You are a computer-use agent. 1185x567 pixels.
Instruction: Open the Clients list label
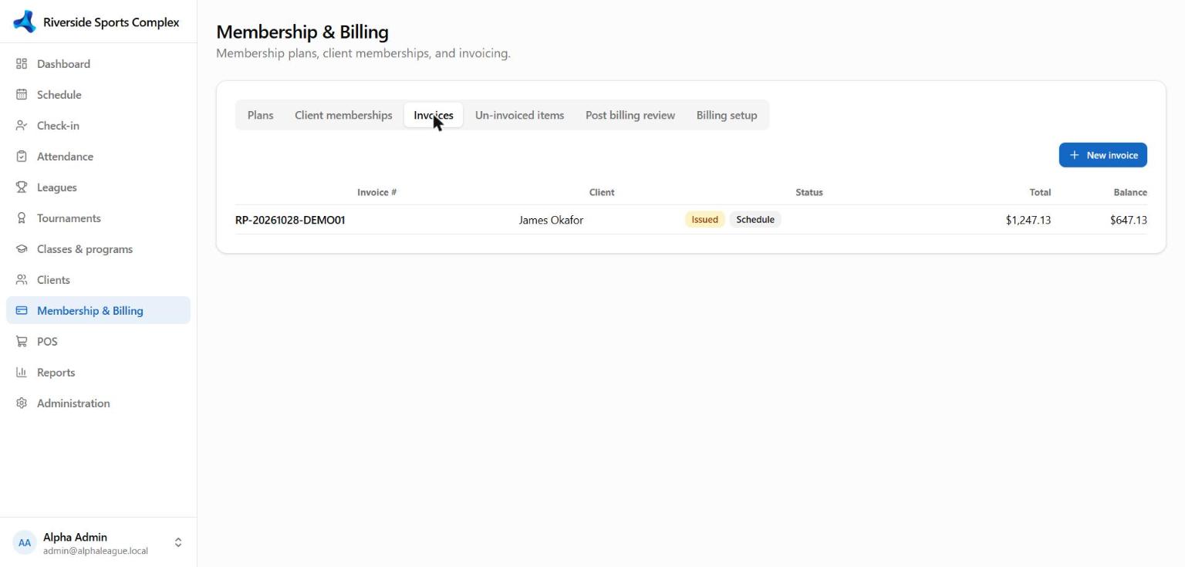[x=53, y=280]
